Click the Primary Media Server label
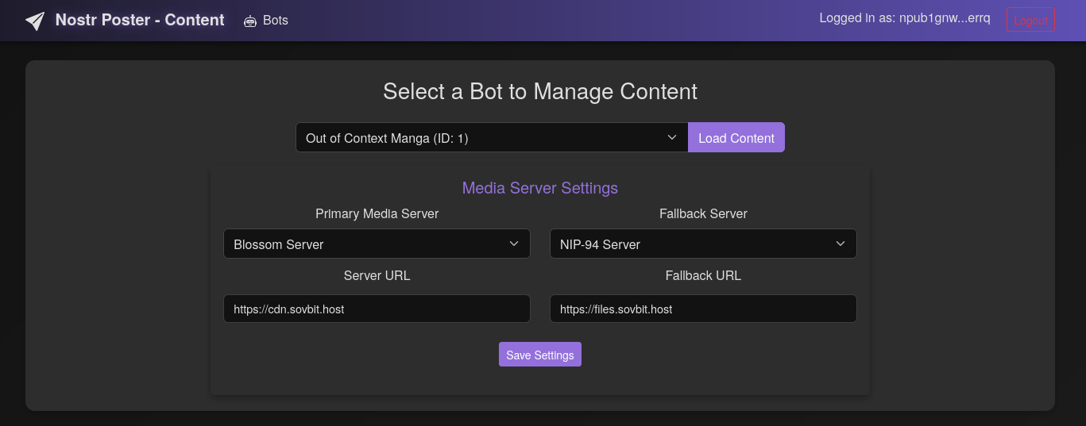Viewport: 1086px width, 426px height. 377,213
